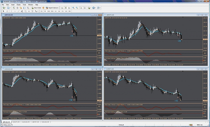The image size is (210, 127).
Task: Show the Terminal panel icon
Action: [24, 8]
